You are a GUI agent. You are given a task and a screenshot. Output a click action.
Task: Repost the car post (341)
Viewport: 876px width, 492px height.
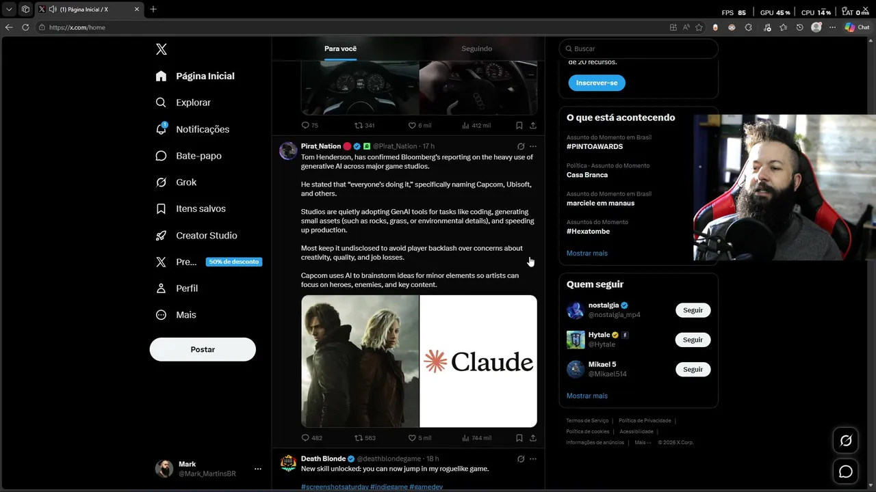pyautogui.click(x=365, y=126)
